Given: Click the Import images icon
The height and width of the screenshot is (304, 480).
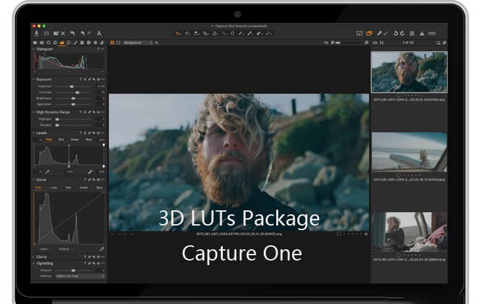Looking at the screenshot, I should point(36,34).
